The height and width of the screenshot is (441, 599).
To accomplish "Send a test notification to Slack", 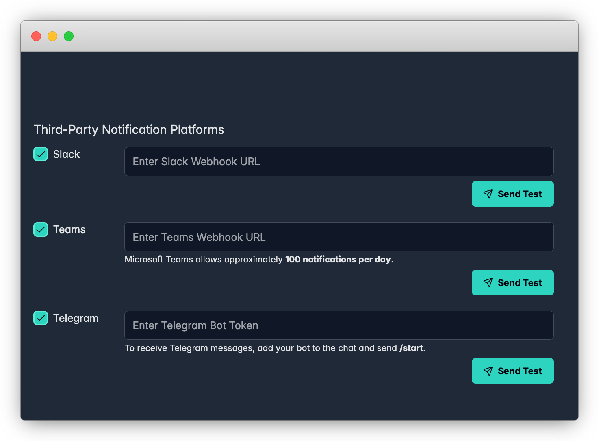I will [513, 194].
